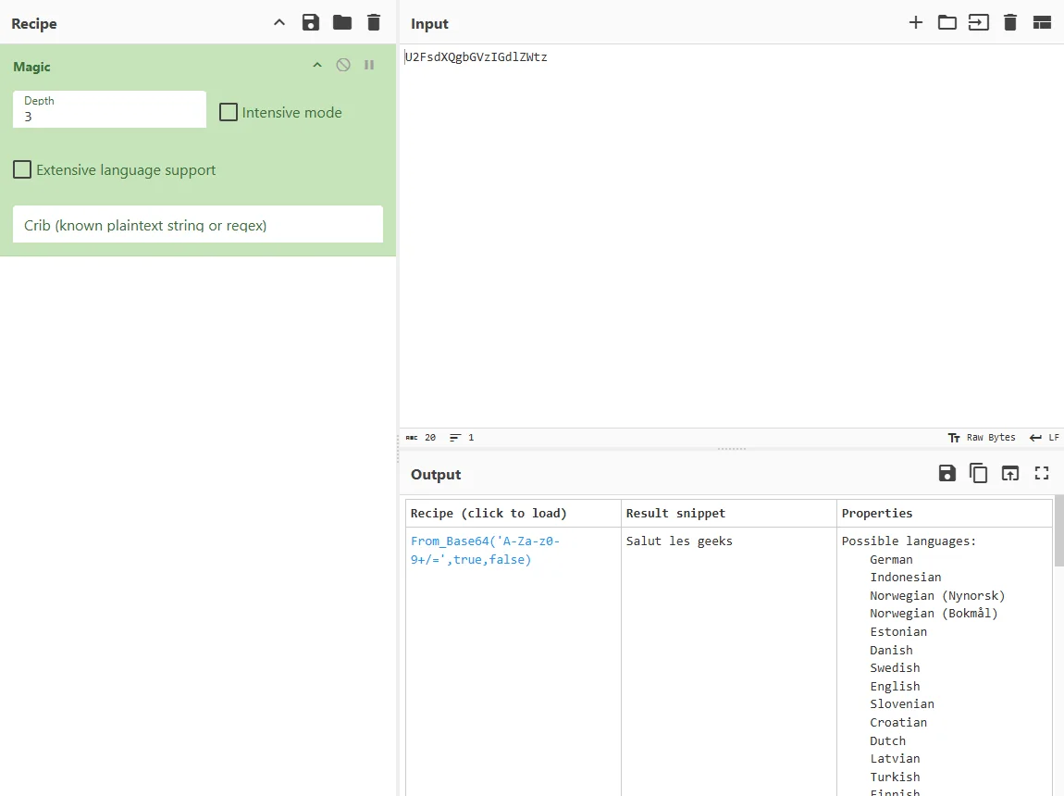1064x796 pixels.
Task: Maximise the output pane
Action: coord(1042,473)
